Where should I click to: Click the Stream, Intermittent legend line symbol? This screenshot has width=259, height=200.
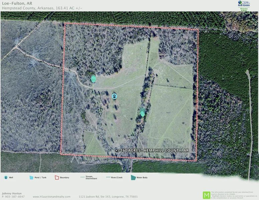point(84,177)
